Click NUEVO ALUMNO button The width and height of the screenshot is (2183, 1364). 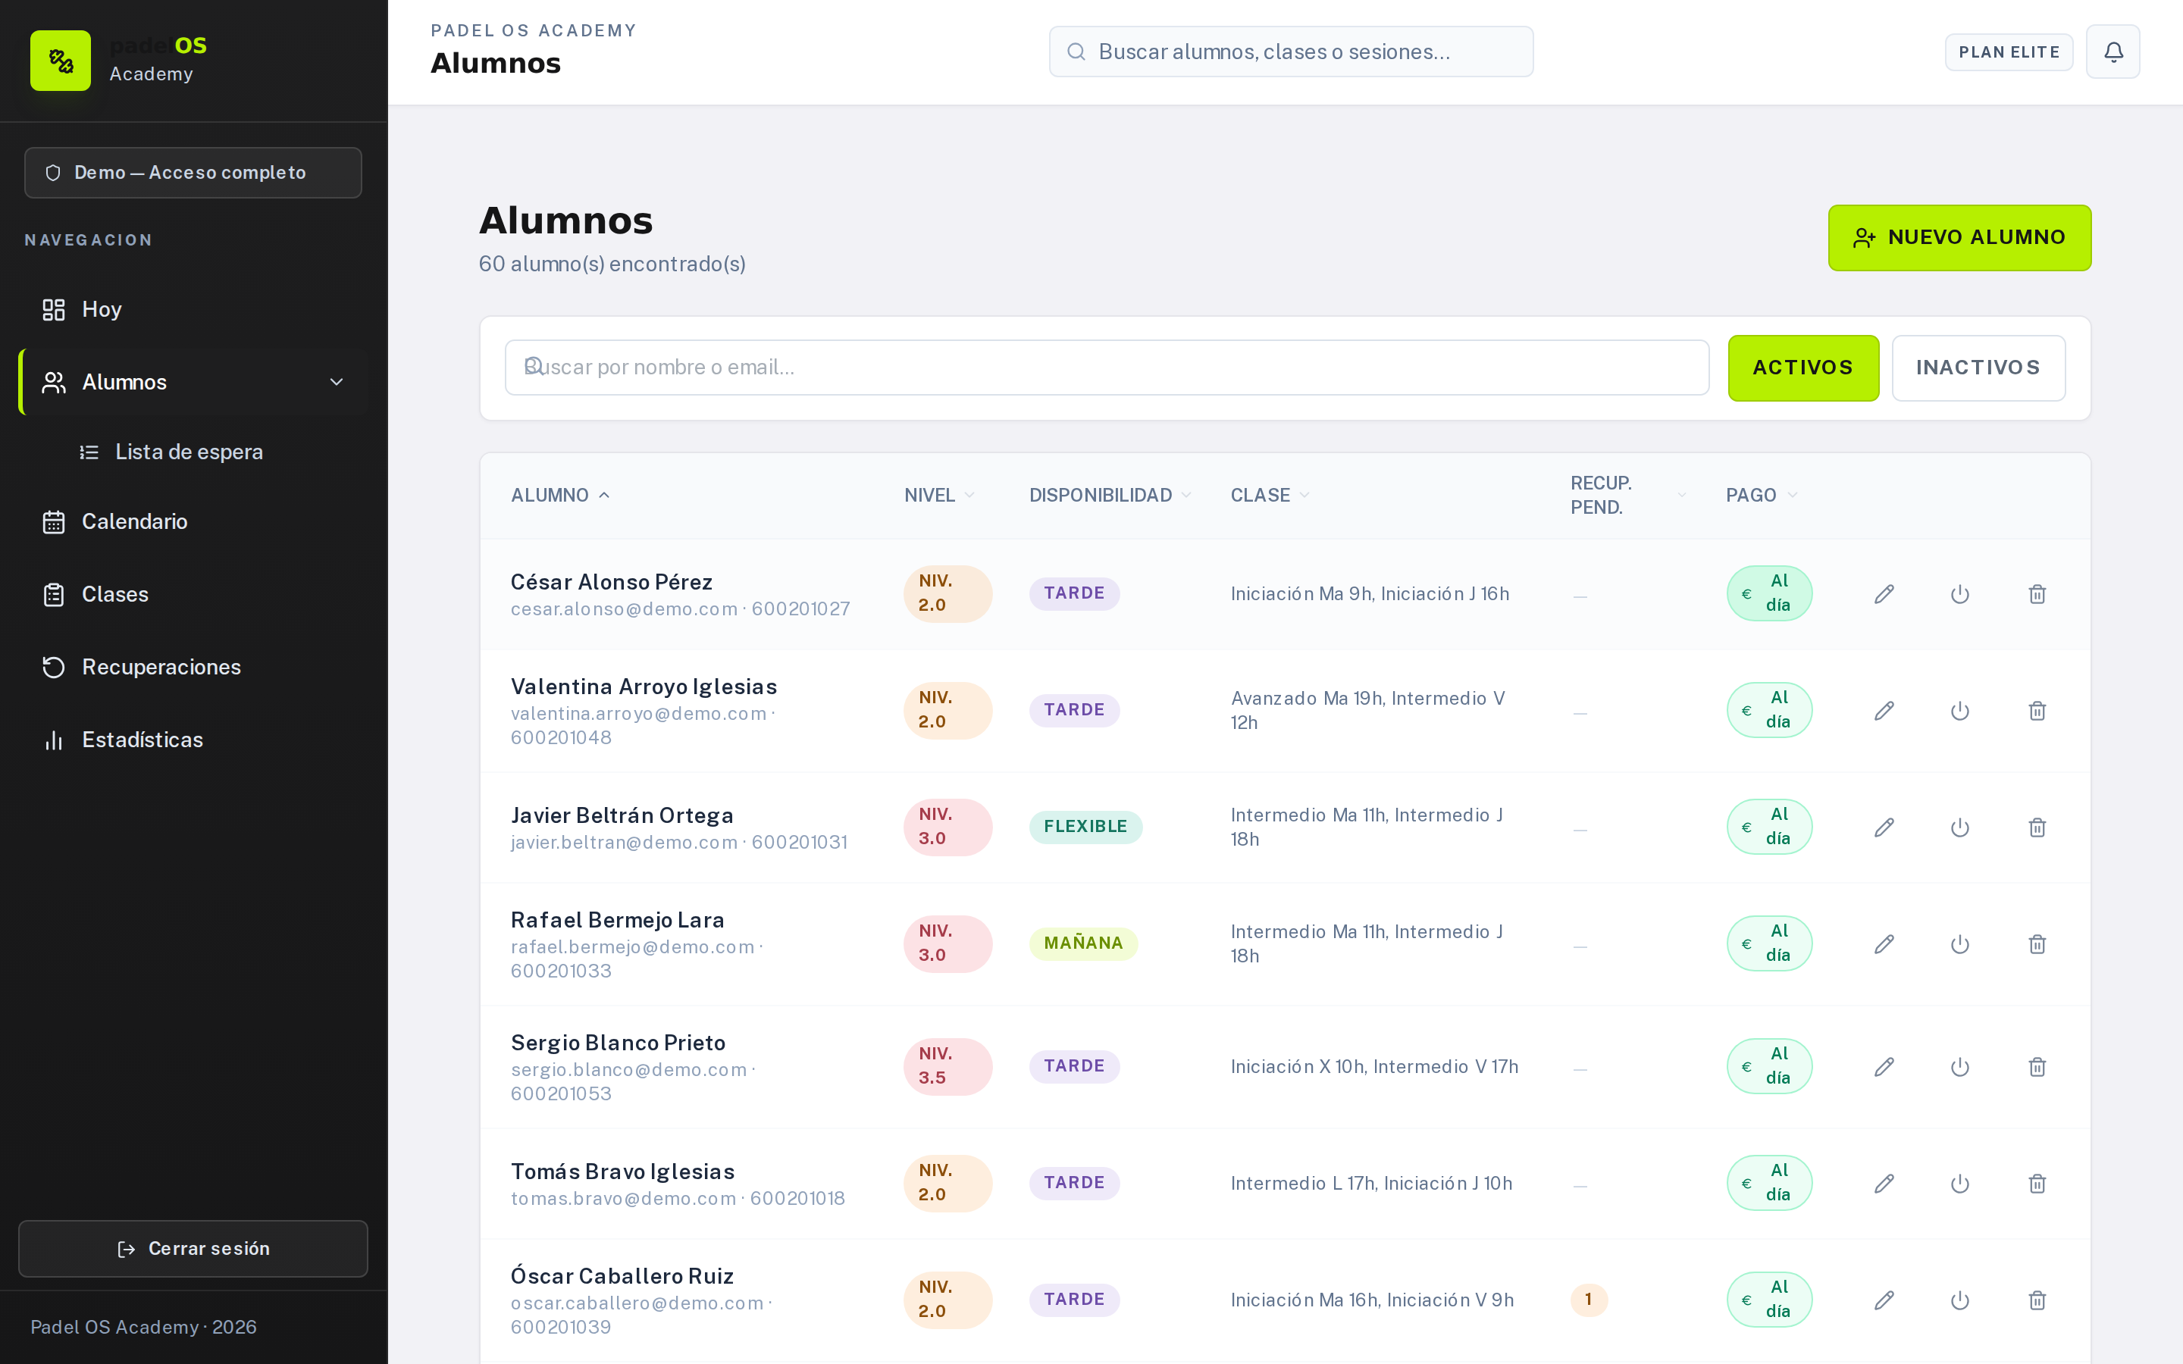tap(1959, 237)
